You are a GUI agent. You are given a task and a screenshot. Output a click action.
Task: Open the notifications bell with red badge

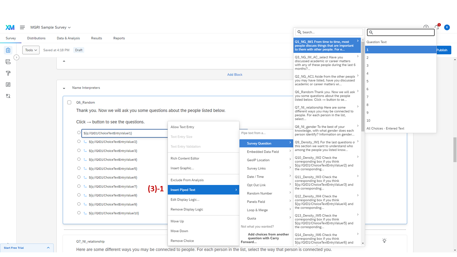coord(436,27)
